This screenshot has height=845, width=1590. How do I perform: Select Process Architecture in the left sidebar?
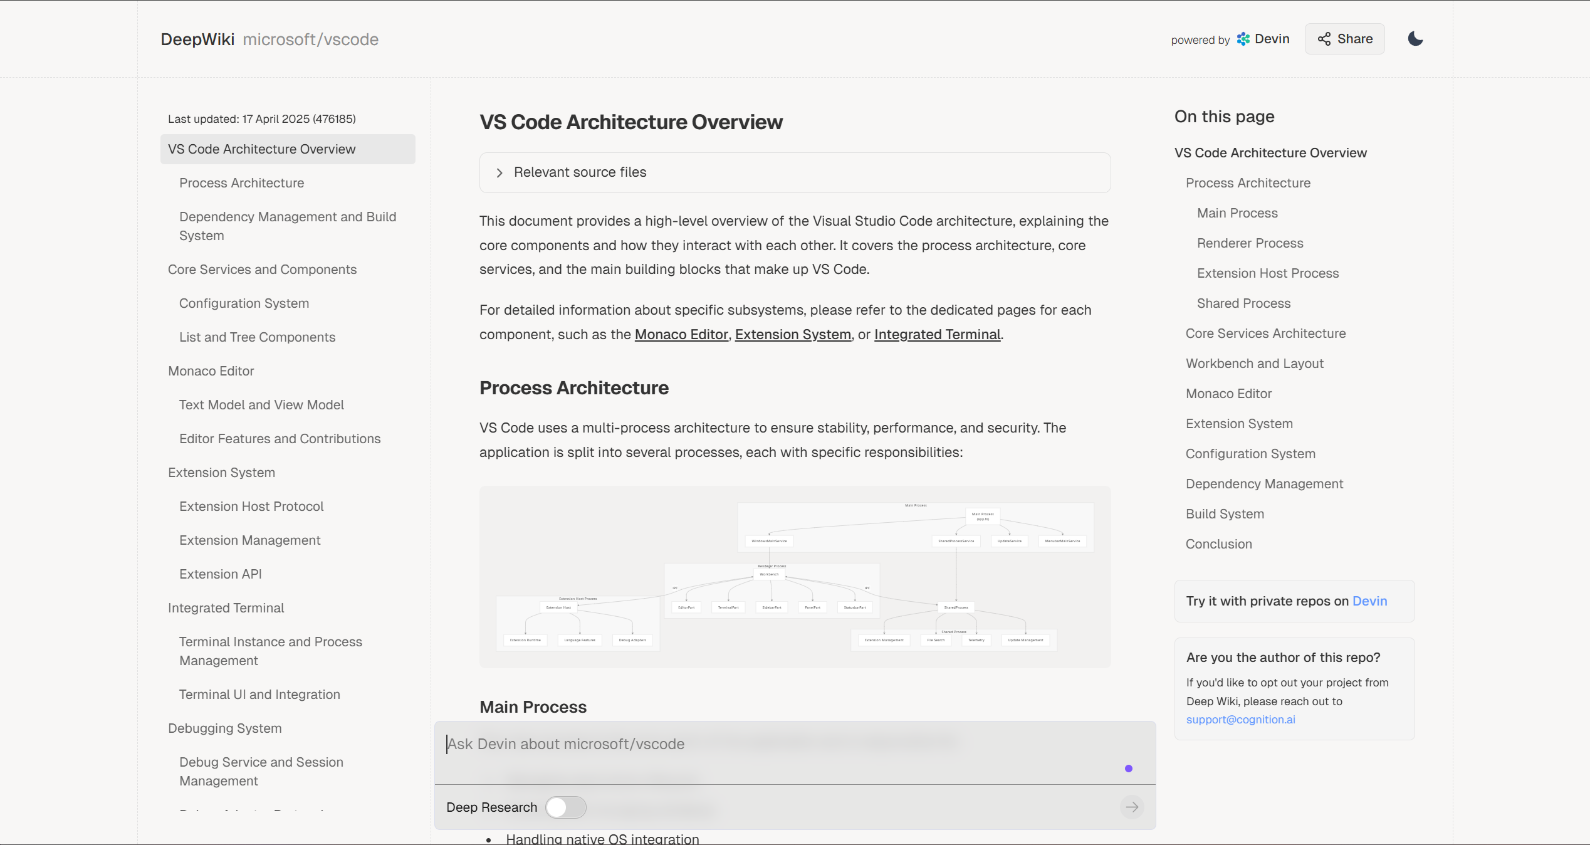(241, 183)
